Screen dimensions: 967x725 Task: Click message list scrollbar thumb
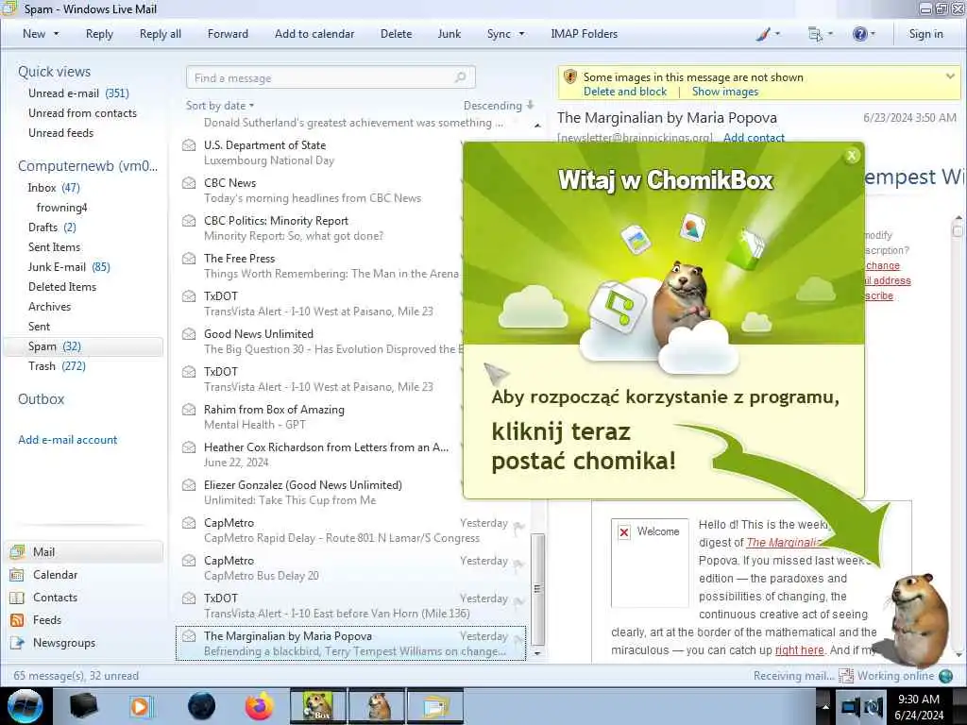point(537,589)
